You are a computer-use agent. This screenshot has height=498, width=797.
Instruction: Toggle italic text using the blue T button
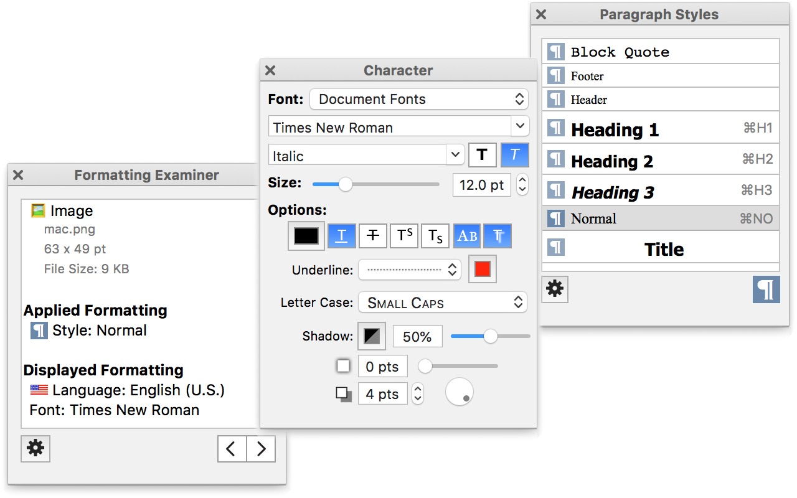click(x=514, y=154)
